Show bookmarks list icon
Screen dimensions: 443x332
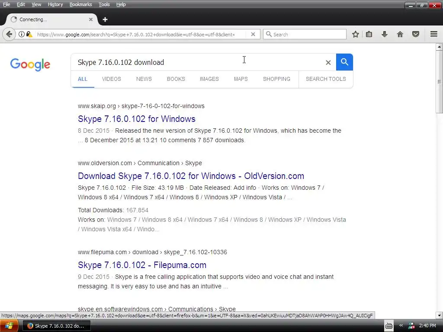tap(369, 35)
